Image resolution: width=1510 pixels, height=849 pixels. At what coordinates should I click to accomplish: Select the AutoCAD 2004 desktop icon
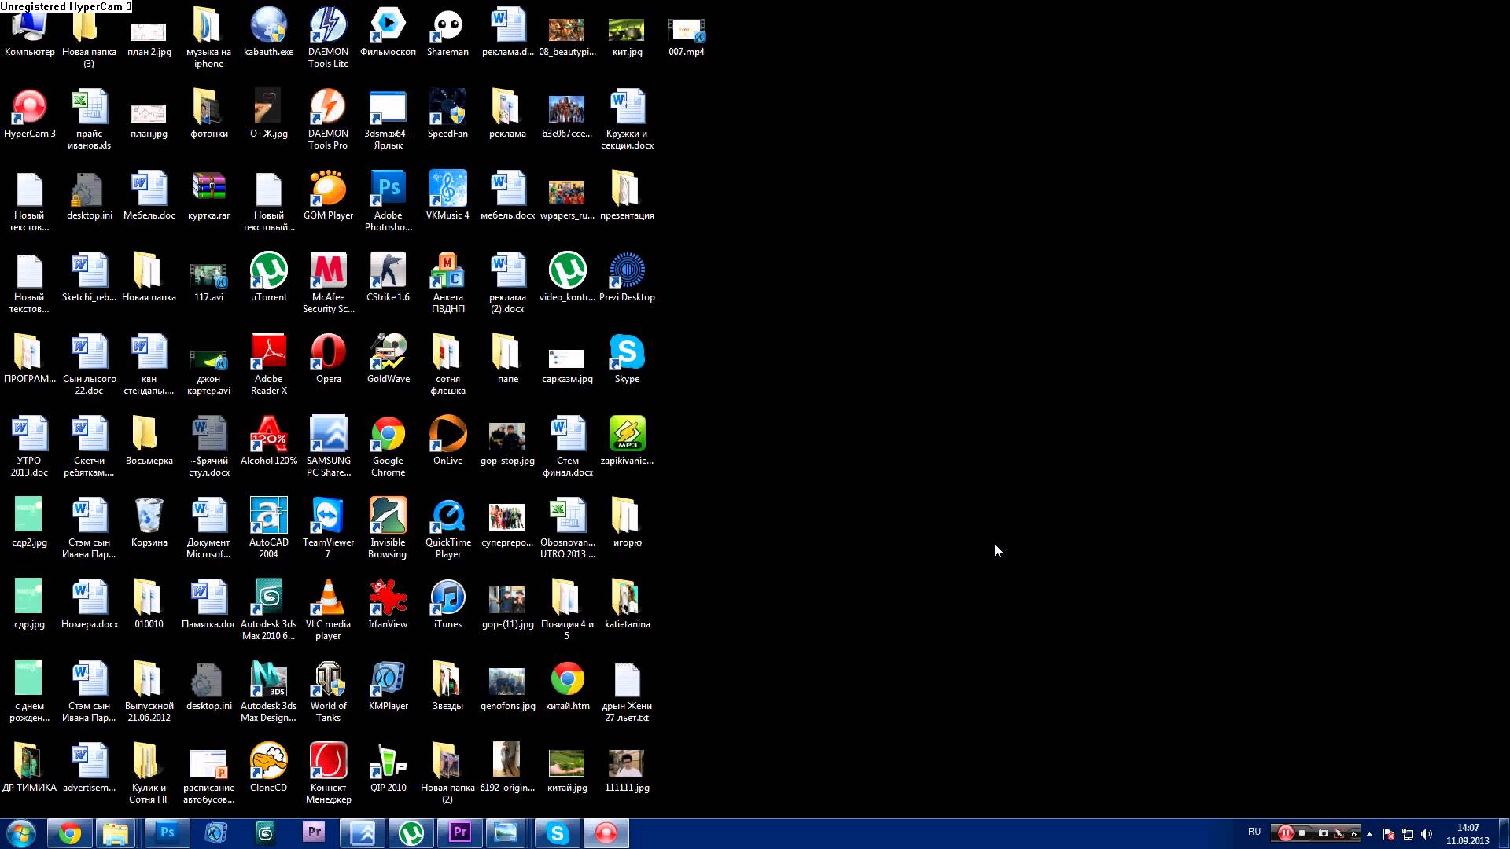pyautogui.click(x=268, y=528)
